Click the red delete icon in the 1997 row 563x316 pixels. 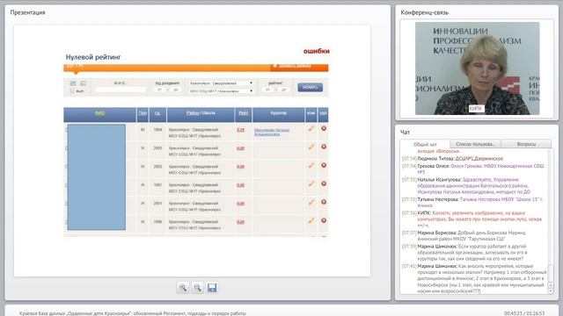click(324, 183)
